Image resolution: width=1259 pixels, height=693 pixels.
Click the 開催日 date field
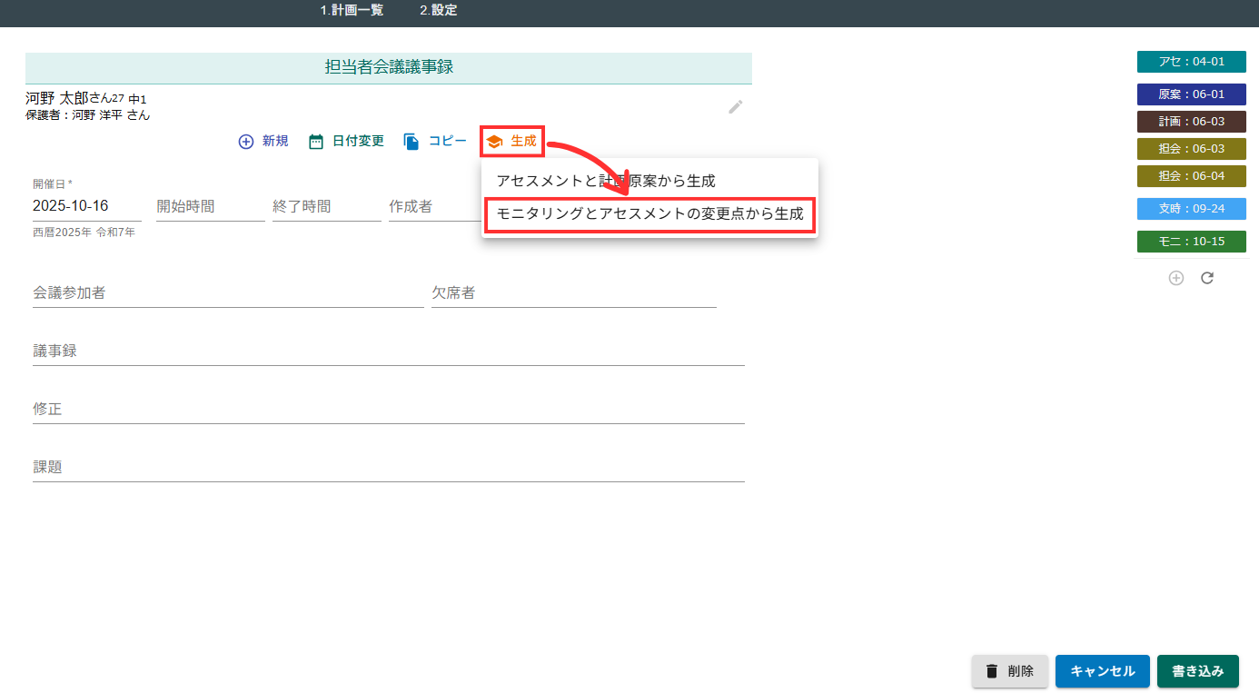click(86, 206)
